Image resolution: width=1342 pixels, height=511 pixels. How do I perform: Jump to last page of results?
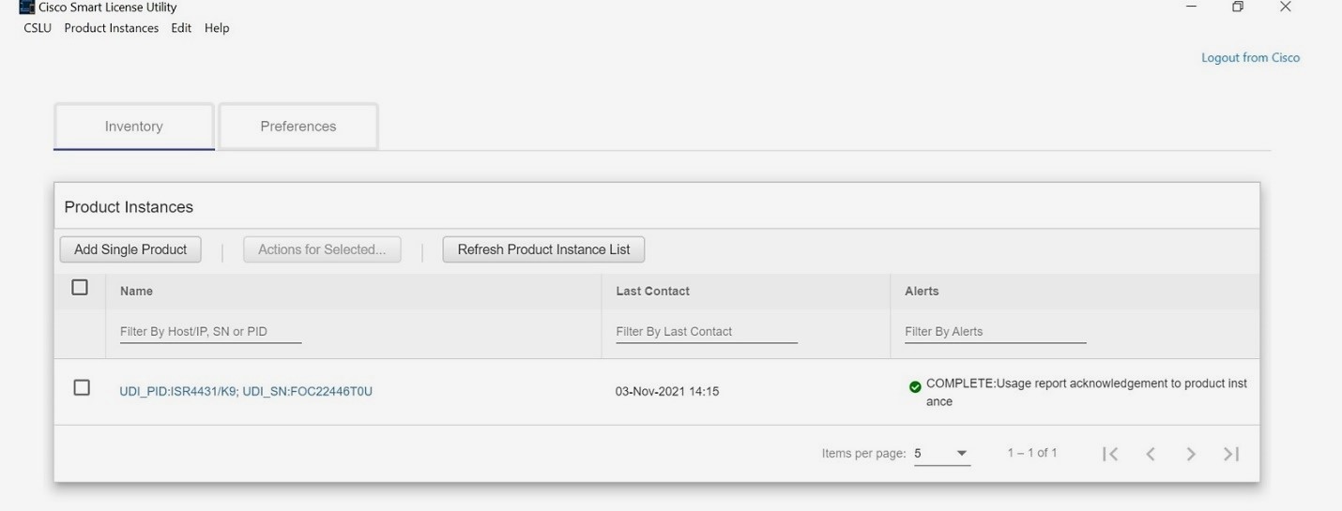tap(1231, 454)
